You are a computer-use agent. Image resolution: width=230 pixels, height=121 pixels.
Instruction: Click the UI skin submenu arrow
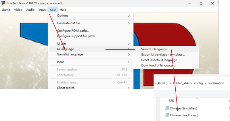pos(129,44)
